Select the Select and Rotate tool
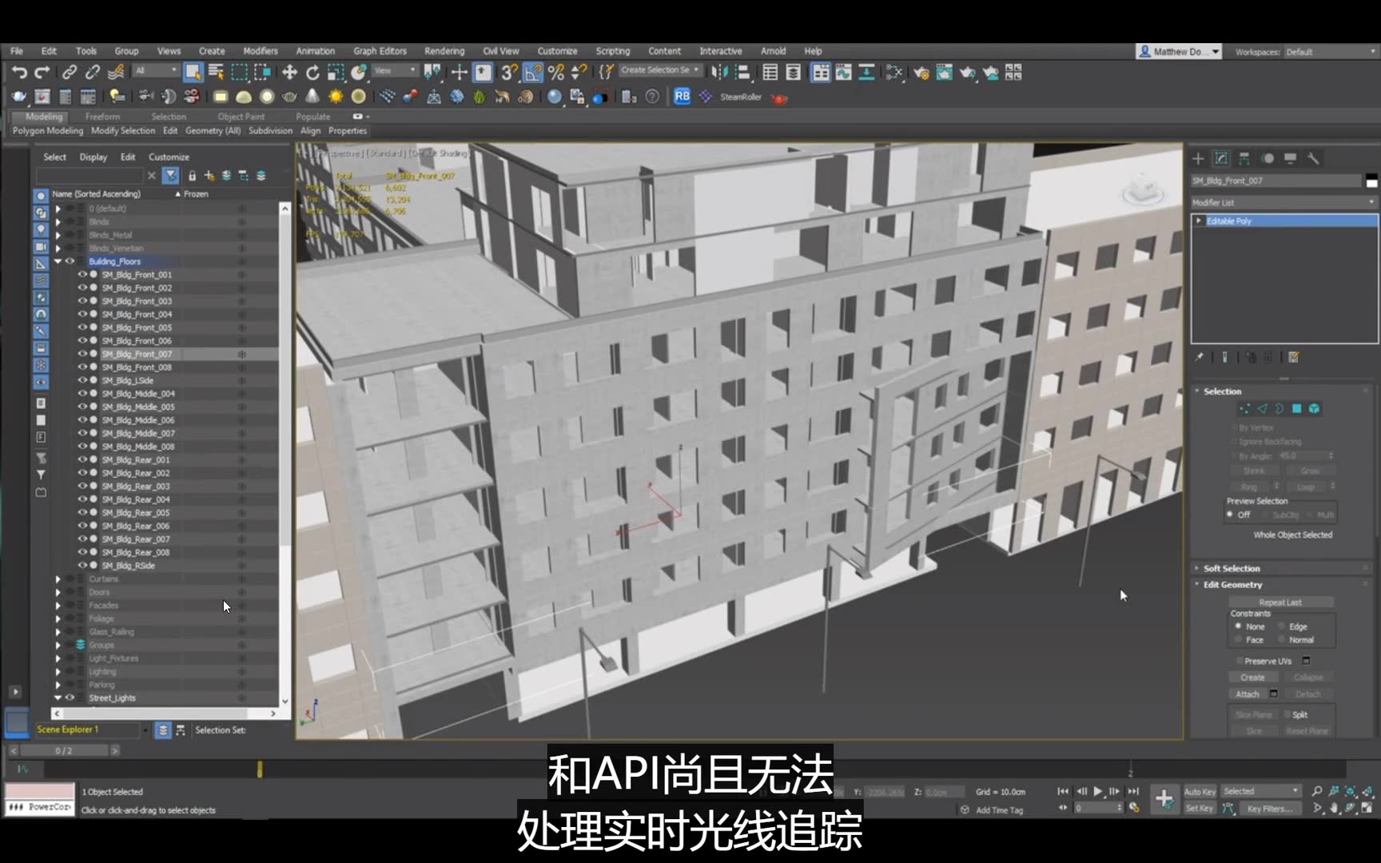Image resolution: width=1381 pixels, height=863 pixels. click(x=312, y=73)
